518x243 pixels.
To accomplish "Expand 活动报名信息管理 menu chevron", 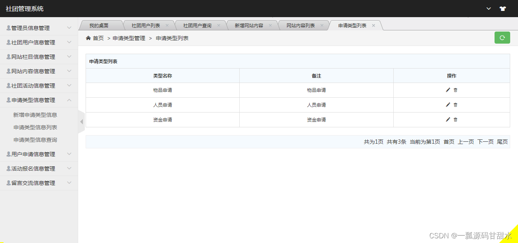I will 69,169.
